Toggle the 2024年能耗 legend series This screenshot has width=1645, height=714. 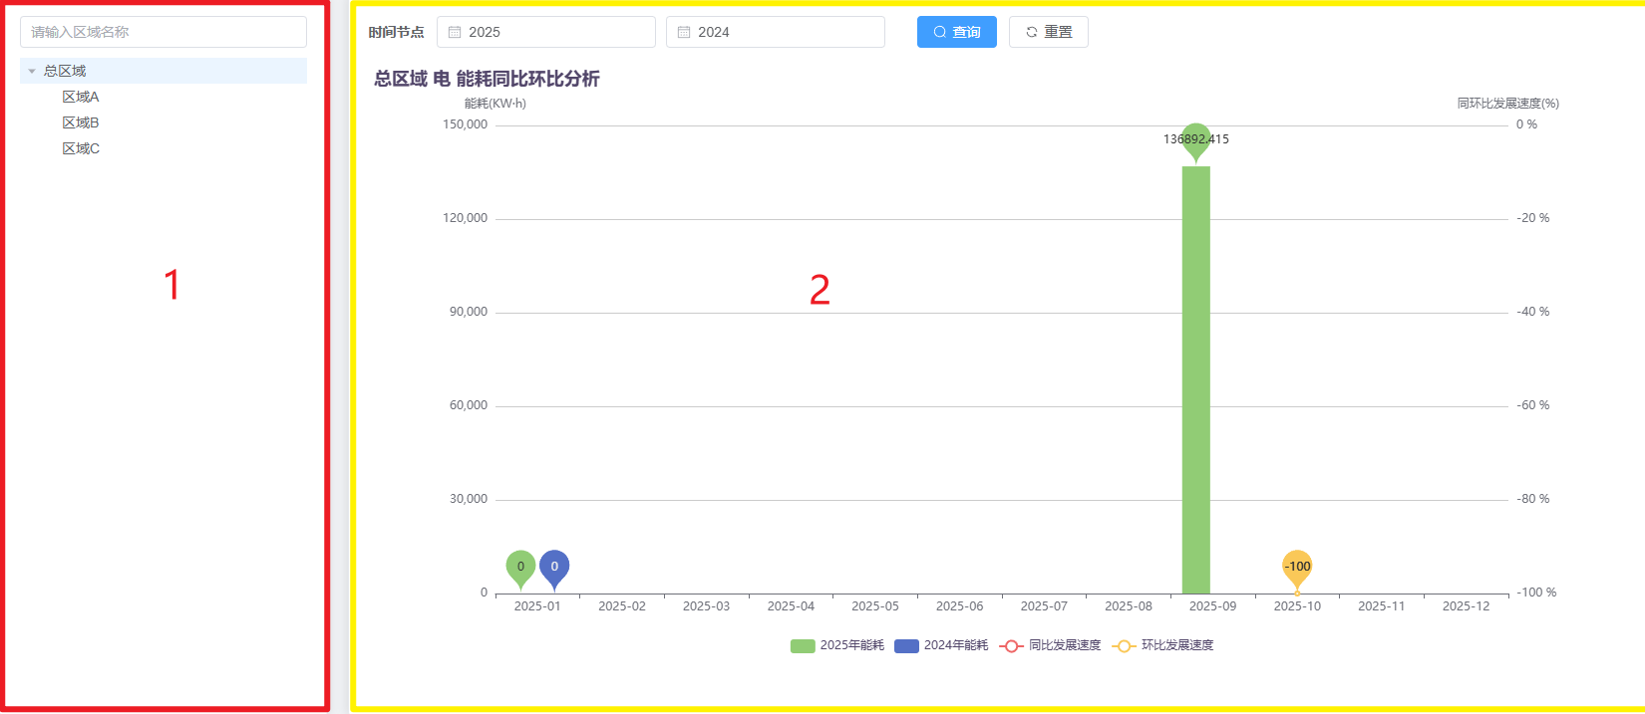click(941, 645)
